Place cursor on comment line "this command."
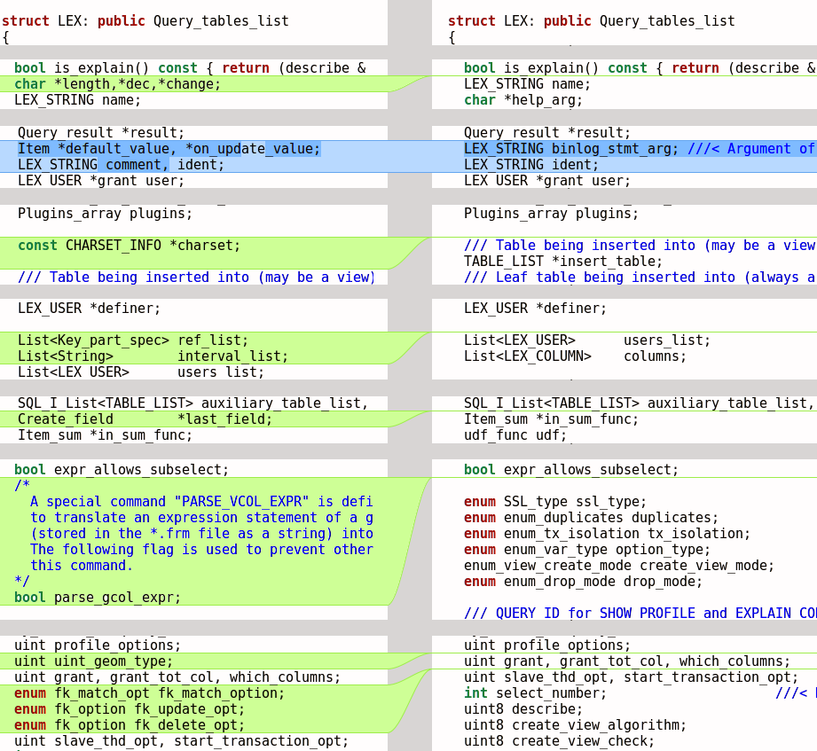The image size is (817, 751). pos(82,566)
